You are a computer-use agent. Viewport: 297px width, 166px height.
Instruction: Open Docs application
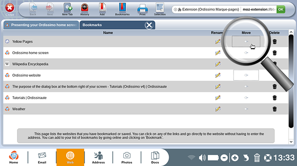point(155,157)
